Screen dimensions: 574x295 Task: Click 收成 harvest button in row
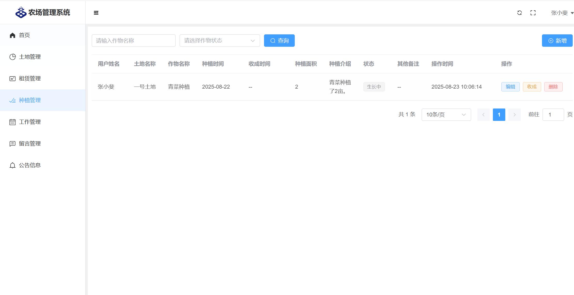pyautogui.click(x=532, y=87)
